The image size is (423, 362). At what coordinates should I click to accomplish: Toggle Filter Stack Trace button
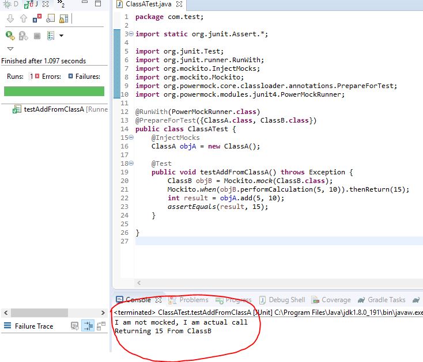point(88,326)
